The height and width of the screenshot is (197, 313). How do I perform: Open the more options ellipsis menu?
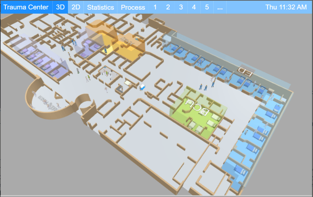pos(220,7)
